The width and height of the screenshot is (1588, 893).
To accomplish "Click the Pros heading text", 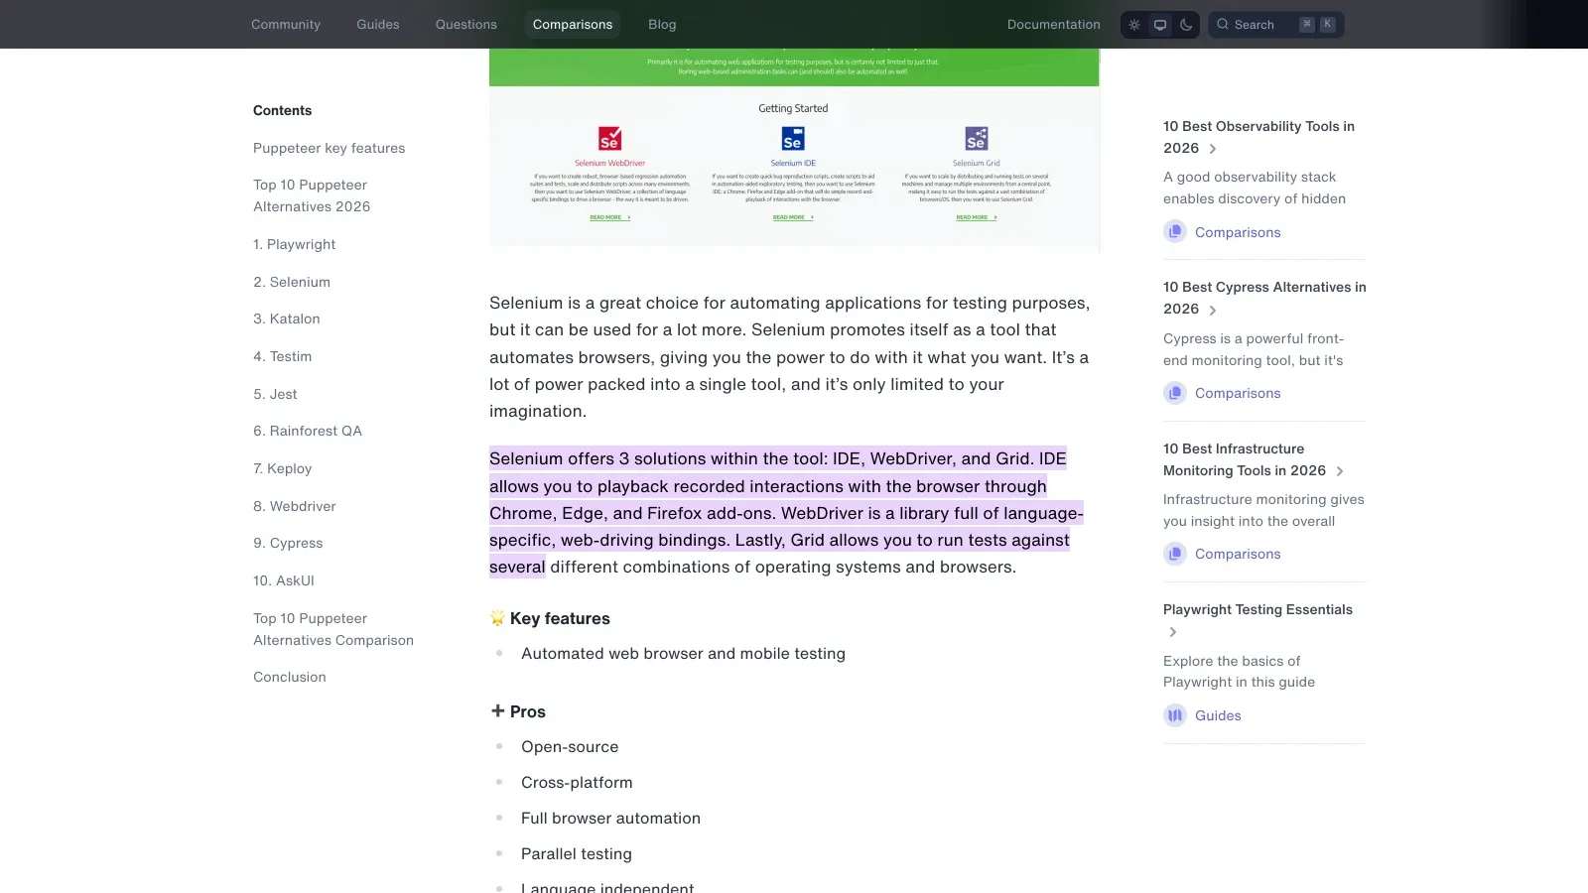I will (x=528, y=711).
